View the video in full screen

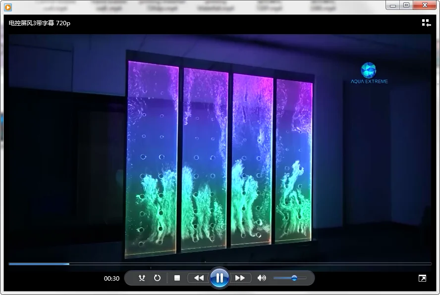(x=422, y=279)
